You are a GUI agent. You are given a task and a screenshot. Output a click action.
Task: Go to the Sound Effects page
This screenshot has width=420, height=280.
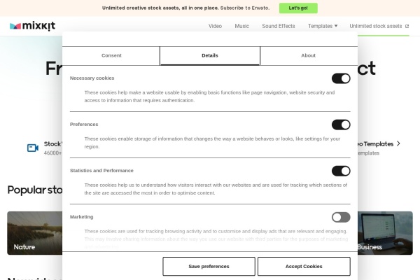pos(279,26)
